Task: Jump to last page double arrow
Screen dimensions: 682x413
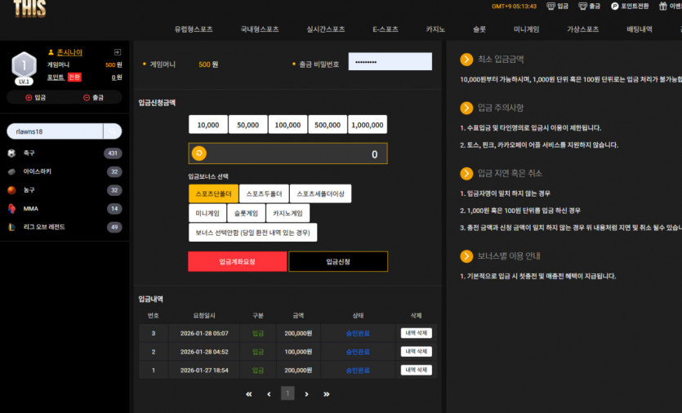Action: point(327,394)
